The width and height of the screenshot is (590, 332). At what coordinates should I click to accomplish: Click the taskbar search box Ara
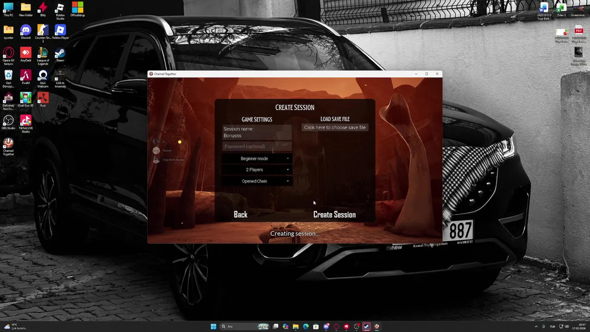click(x=245, y=326)
